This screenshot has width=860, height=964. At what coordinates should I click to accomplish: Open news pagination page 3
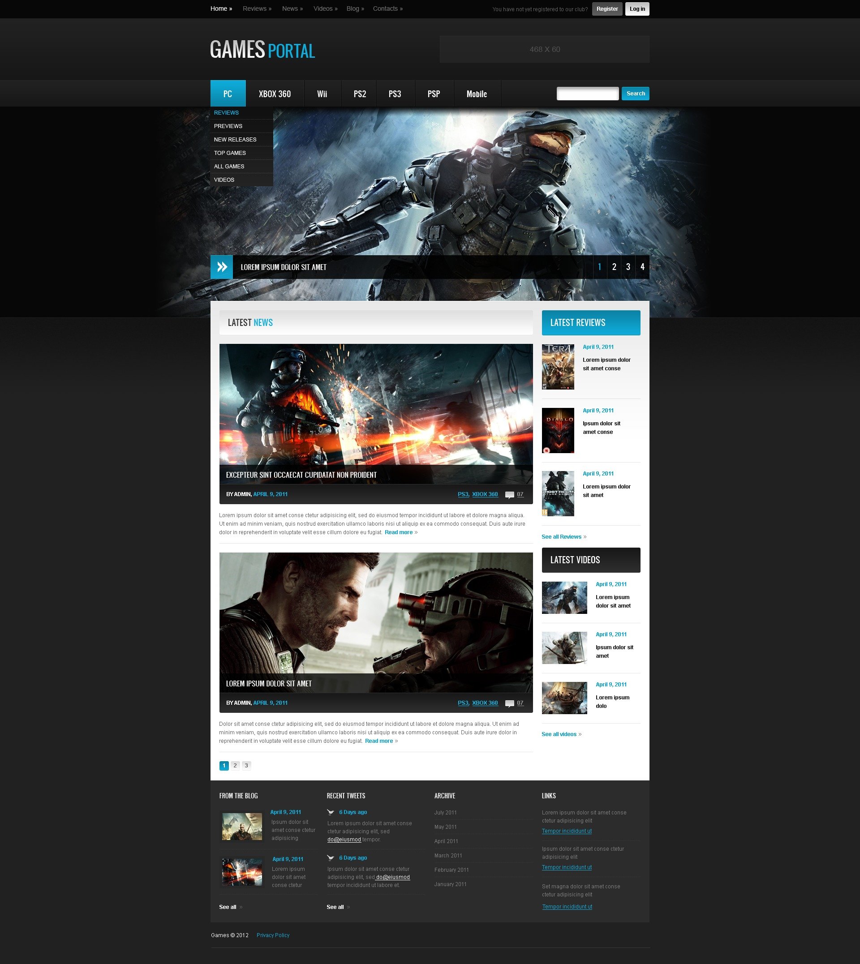pyautogui.click(x=246, y=766)
